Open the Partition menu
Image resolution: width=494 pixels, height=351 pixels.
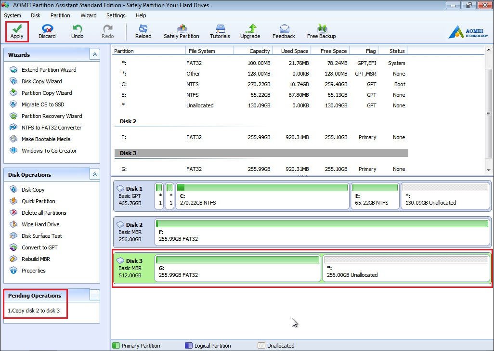coord(60,15)
